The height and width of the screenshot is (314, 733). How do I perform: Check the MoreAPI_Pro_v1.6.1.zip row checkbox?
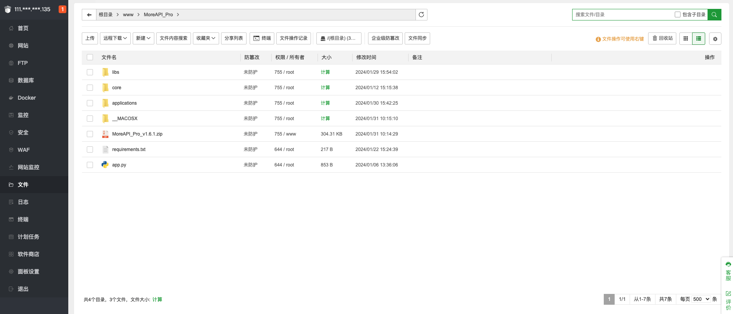(x=90, y=134)
